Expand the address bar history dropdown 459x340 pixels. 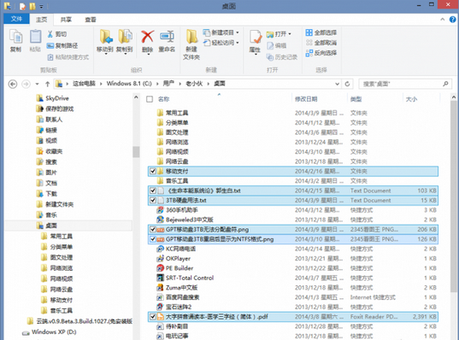click(338, 84)
